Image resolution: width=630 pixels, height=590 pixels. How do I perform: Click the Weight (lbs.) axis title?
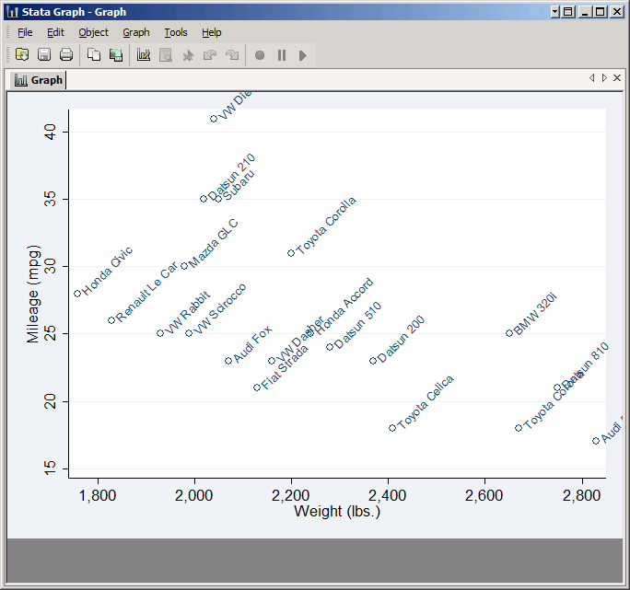click(337, 511)
